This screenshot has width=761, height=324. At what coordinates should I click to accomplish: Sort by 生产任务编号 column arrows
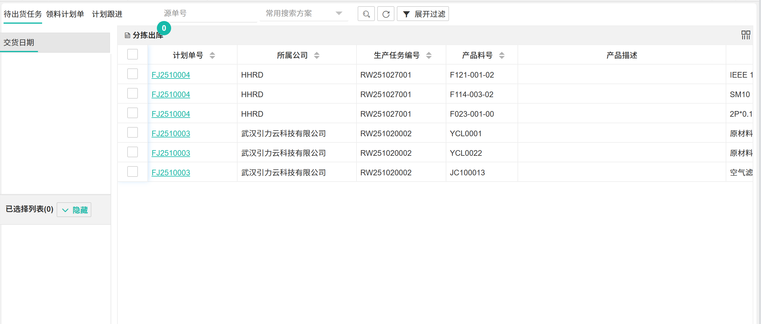tap(429, 55)
